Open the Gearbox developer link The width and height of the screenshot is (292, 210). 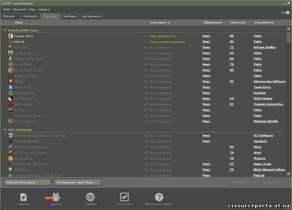pyautogui.click(x=260, y=93)
